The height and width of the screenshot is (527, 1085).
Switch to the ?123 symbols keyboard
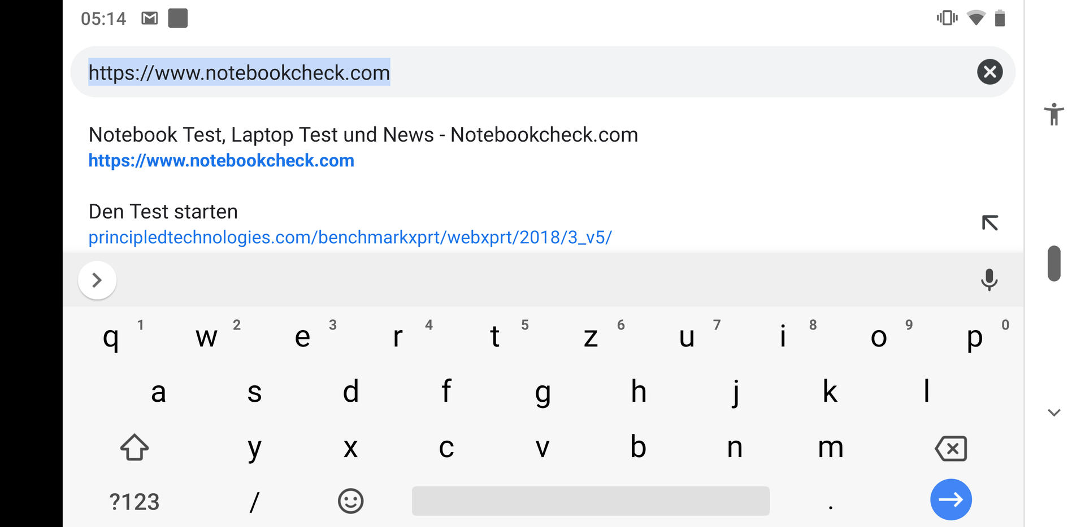coord(134,502)
